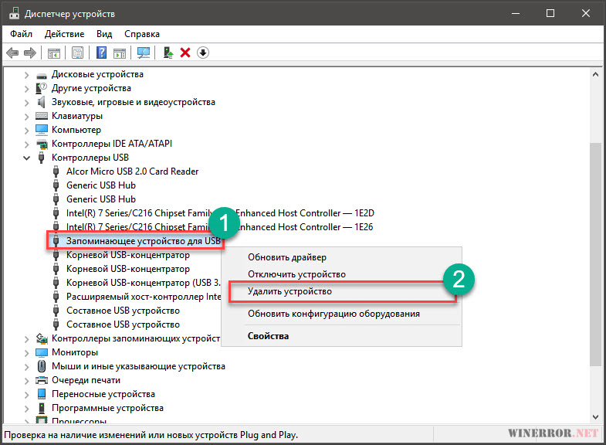This screenshot has width=606, height=445.
Task: Expand the Компьютер category
Action: point(26,131)
